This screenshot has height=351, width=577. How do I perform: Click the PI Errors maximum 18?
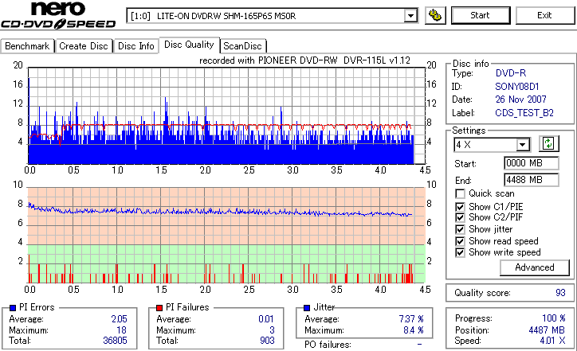121,330
